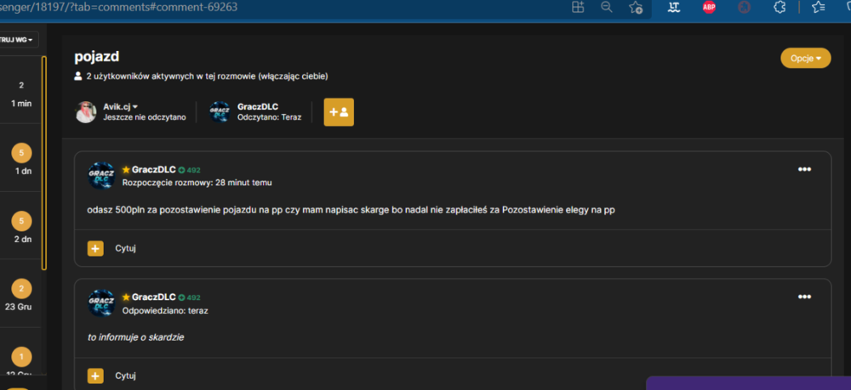The width and height of the screenshot is (851, 390).
Task: Open the conversation from 1 dn ago
Action: click(x=21, y=159)
